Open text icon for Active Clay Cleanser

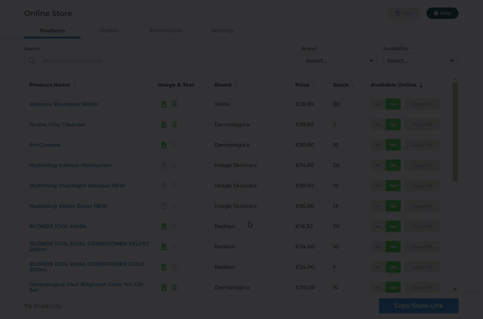[175, 124]
